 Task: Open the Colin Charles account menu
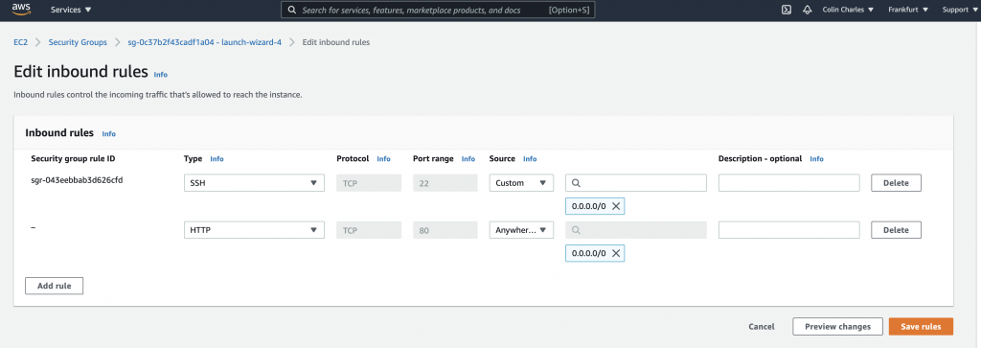point(848,10)
